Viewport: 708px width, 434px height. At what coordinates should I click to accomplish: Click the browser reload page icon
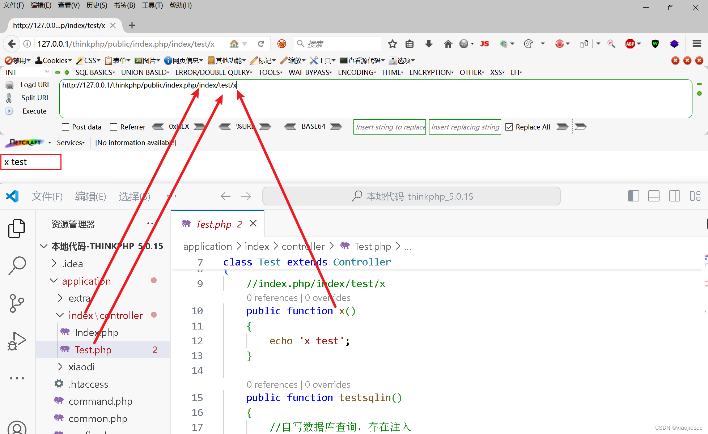[x=261, y=44]
